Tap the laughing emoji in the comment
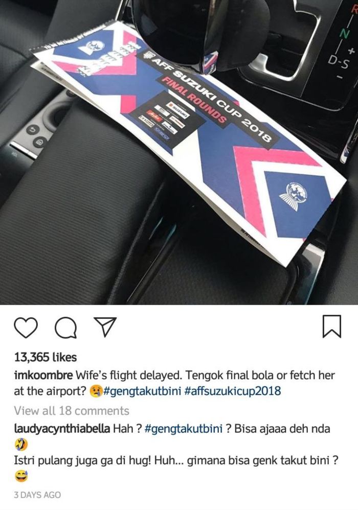358x510 pixels. (x=21, y=443)
